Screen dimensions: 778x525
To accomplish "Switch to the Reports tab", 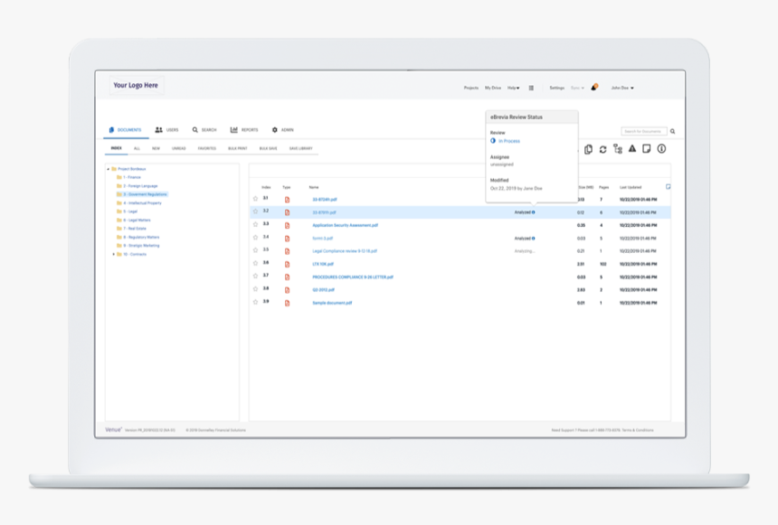I will 244,130.
